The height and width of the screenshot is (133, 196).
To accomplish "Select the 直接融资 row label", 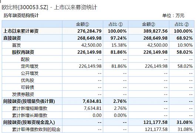I will click(12, 38).
